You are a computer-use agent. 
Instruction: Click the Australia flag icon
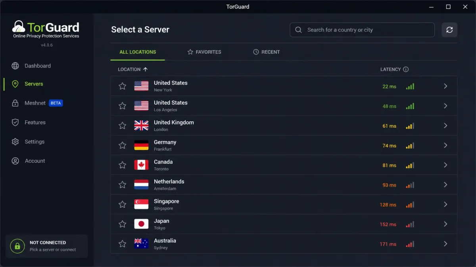tap(141, 244)
